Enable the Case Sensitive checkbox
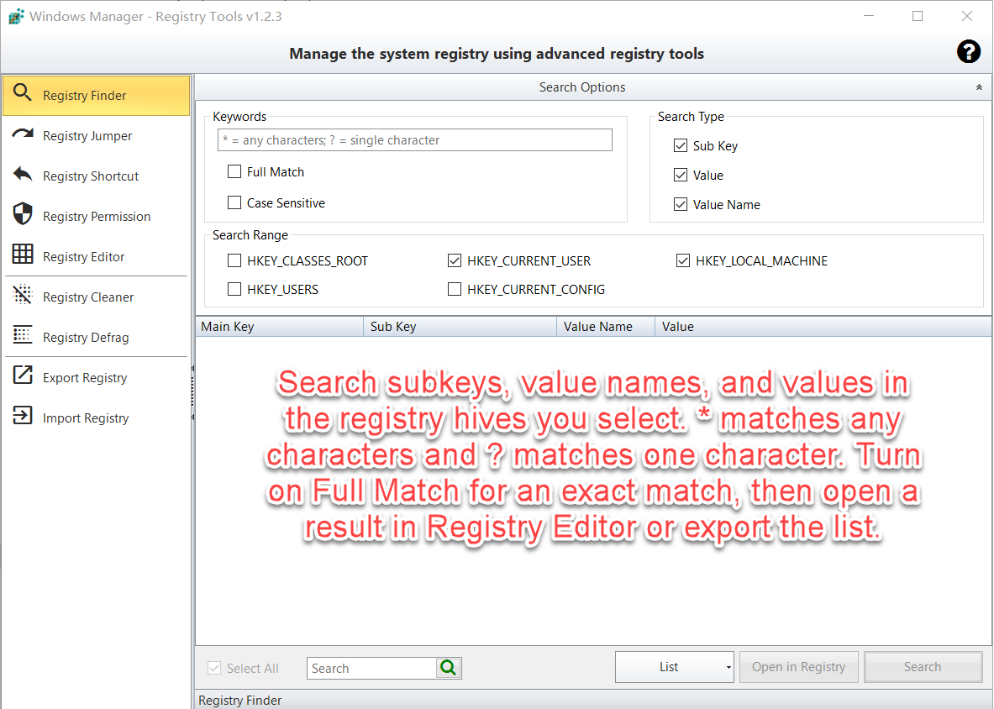The width and height of the screenshot is (994, 709). tap(234, 202)
